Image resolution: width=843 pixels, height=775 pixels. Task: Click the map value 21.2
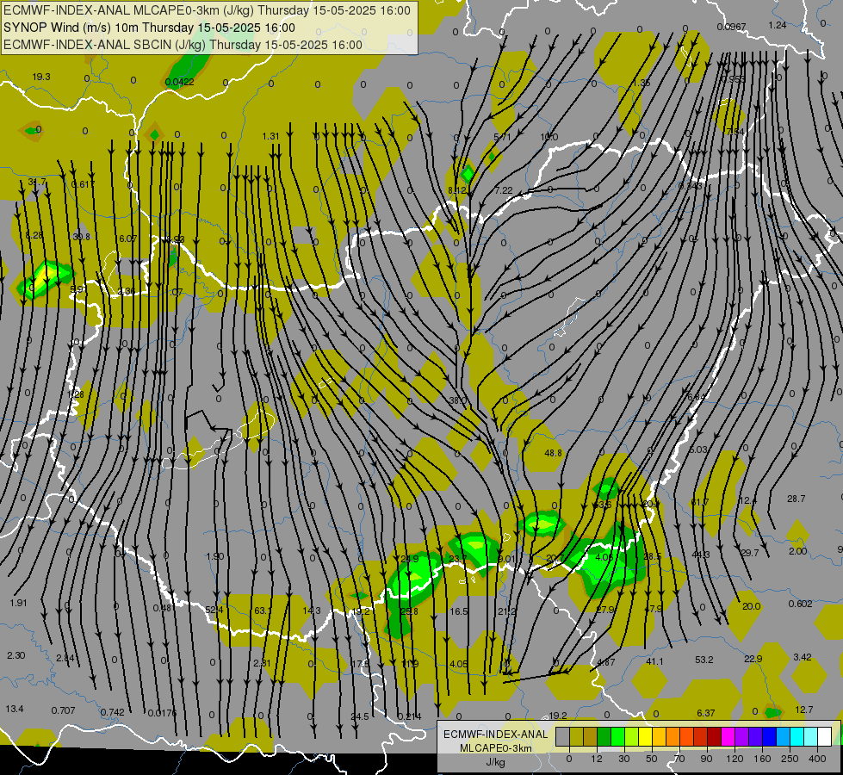pos(507,611)
